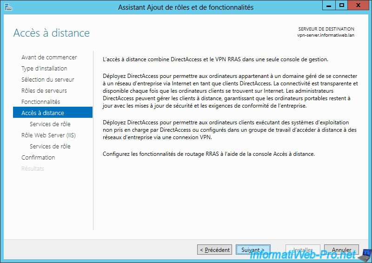This screenshot has width=372, height=263.
Task: Go to Confirmation step
Action: [38, 157]
